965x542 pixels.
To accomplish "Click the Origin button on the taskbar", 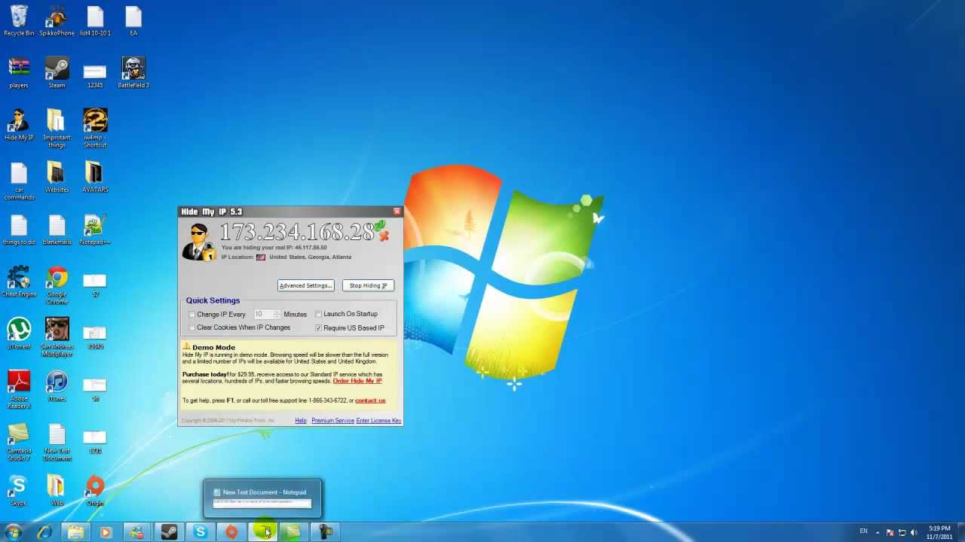I will coord(231,532).
